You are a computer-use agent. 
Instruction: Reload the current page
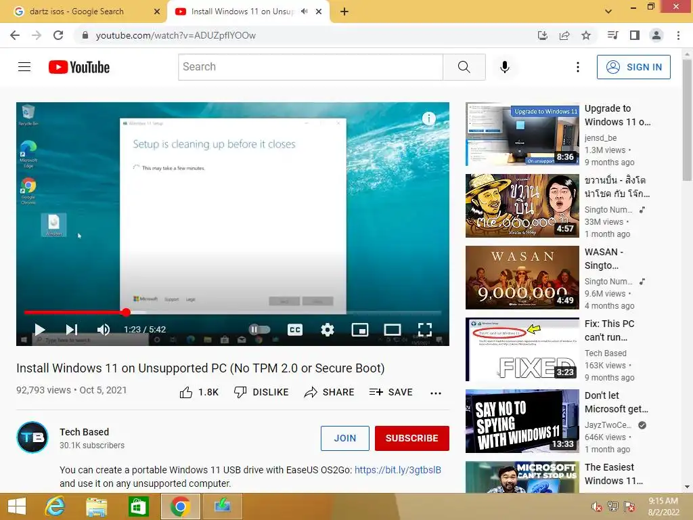coord(58,35)
